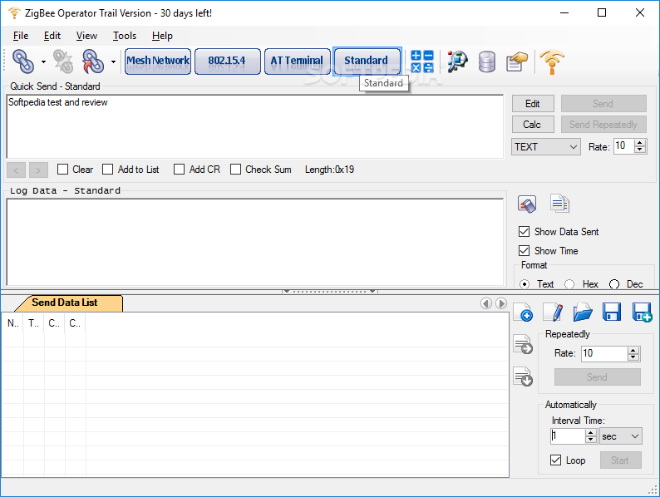Open the View menu
The image size is (660, 497).
point(86,36)
